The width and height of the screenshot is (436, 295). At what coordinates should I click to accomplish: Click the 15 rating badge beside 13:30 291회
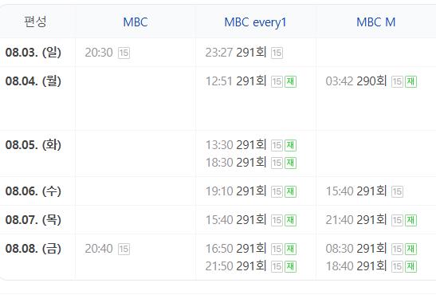[x=277, y=145]
